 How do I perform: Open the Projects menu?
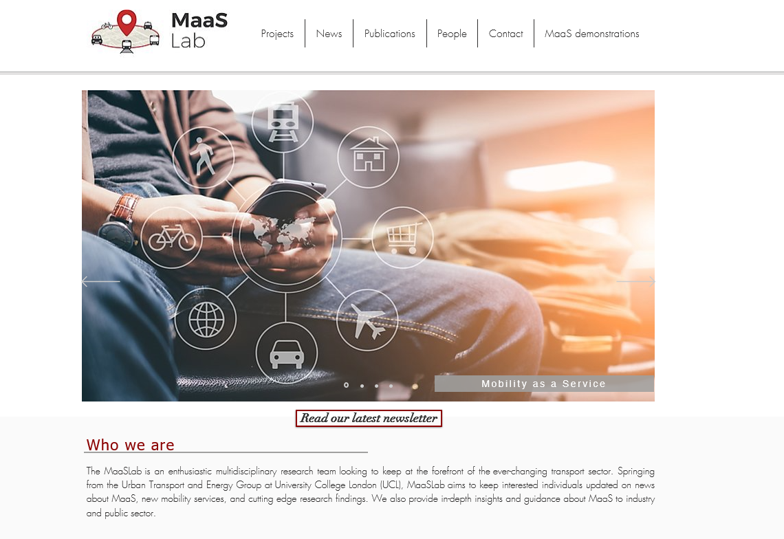pyautogui.click(x=277, y=34)
